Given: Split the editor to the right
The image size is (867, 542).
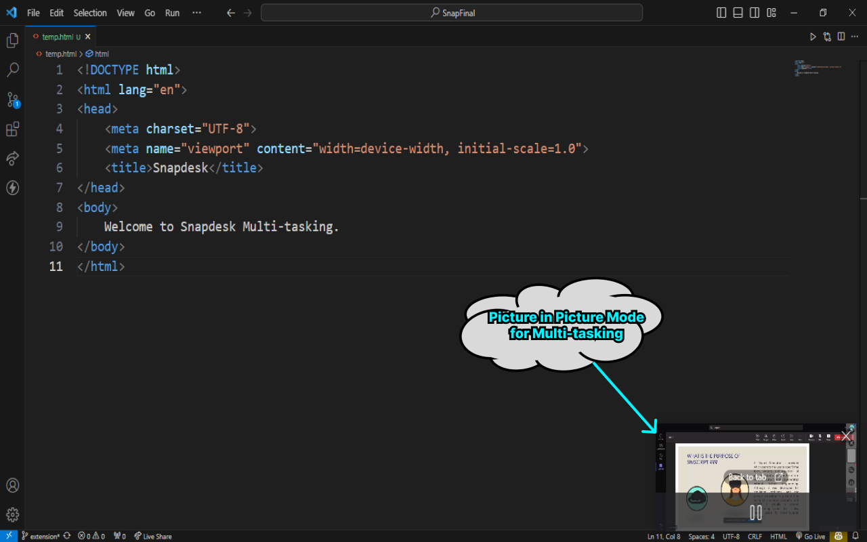Looking at the screenshot, I should click(x=841, y=37).
